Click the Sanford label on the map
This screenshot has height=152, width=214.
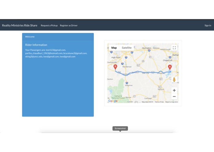[161, 90]
